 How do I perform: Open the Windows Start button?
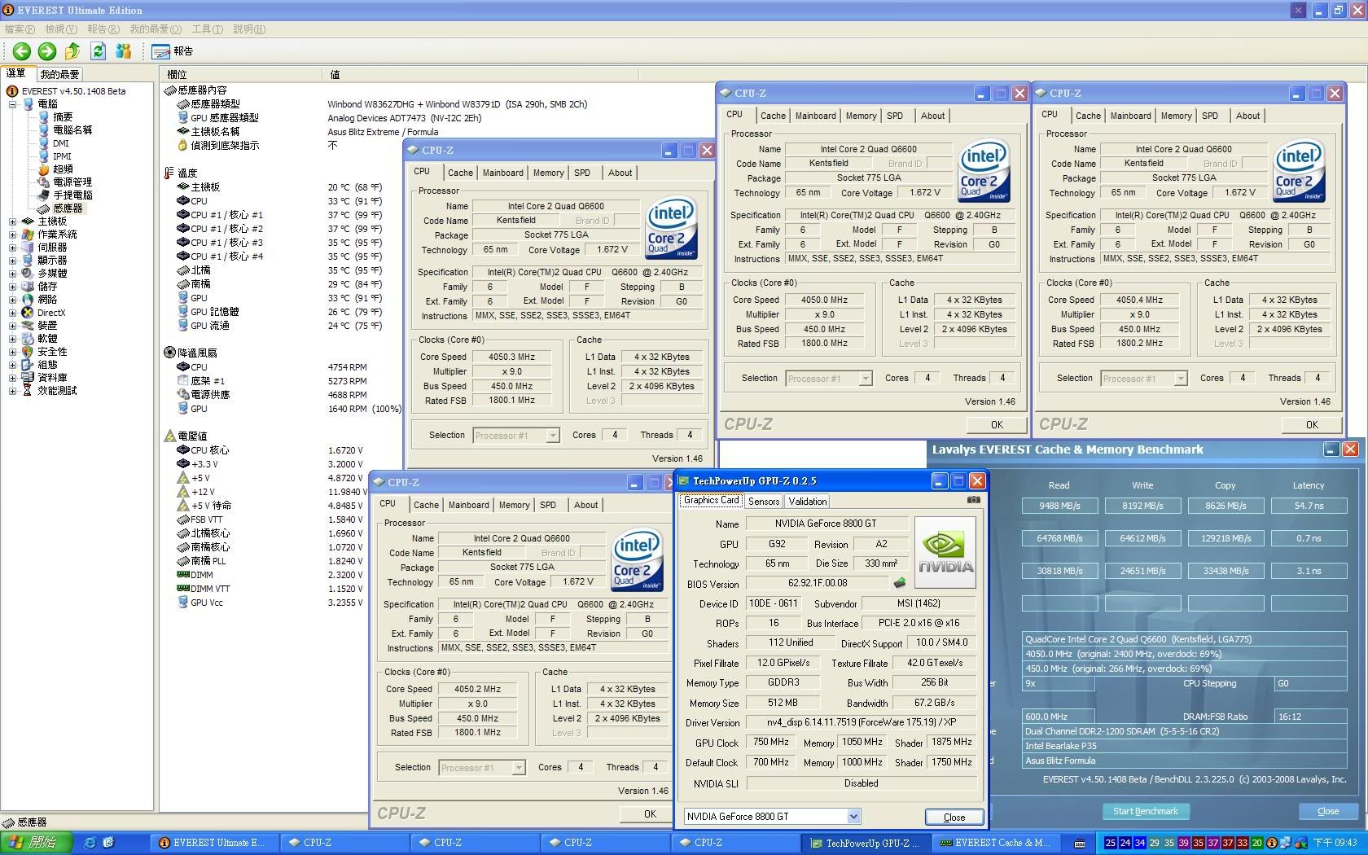pyautogui.click(x=37, y=843)
